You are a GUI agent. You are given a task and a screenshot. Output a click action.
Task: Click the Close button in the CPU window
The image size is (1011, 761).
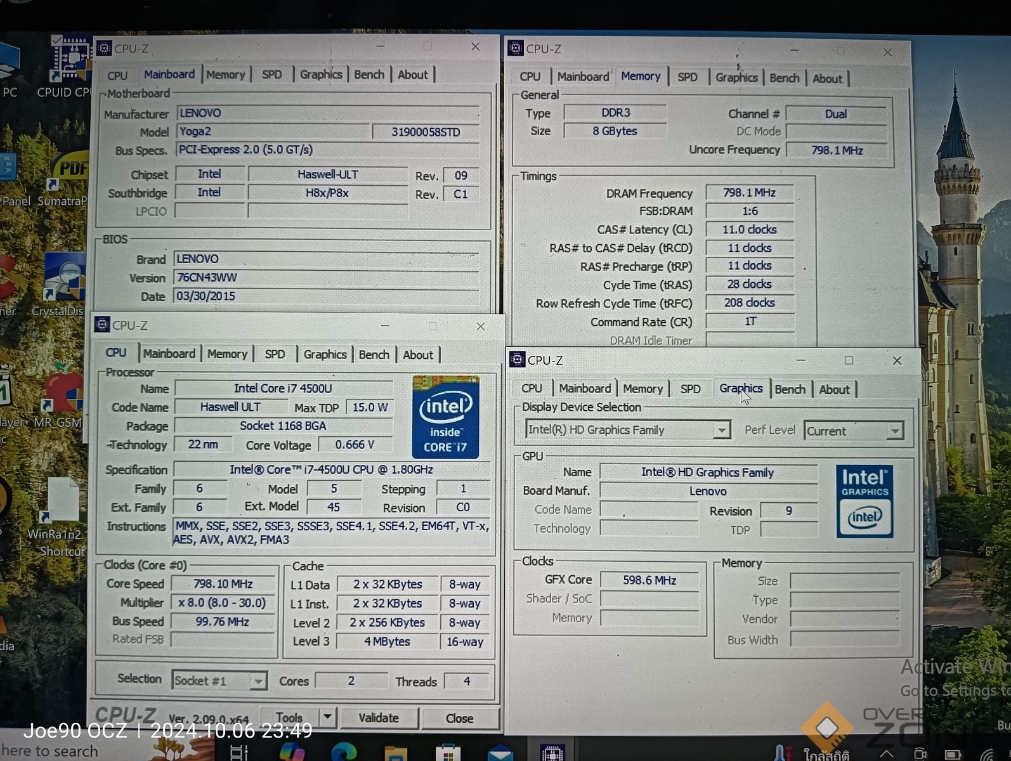click(x=460, y=719)
